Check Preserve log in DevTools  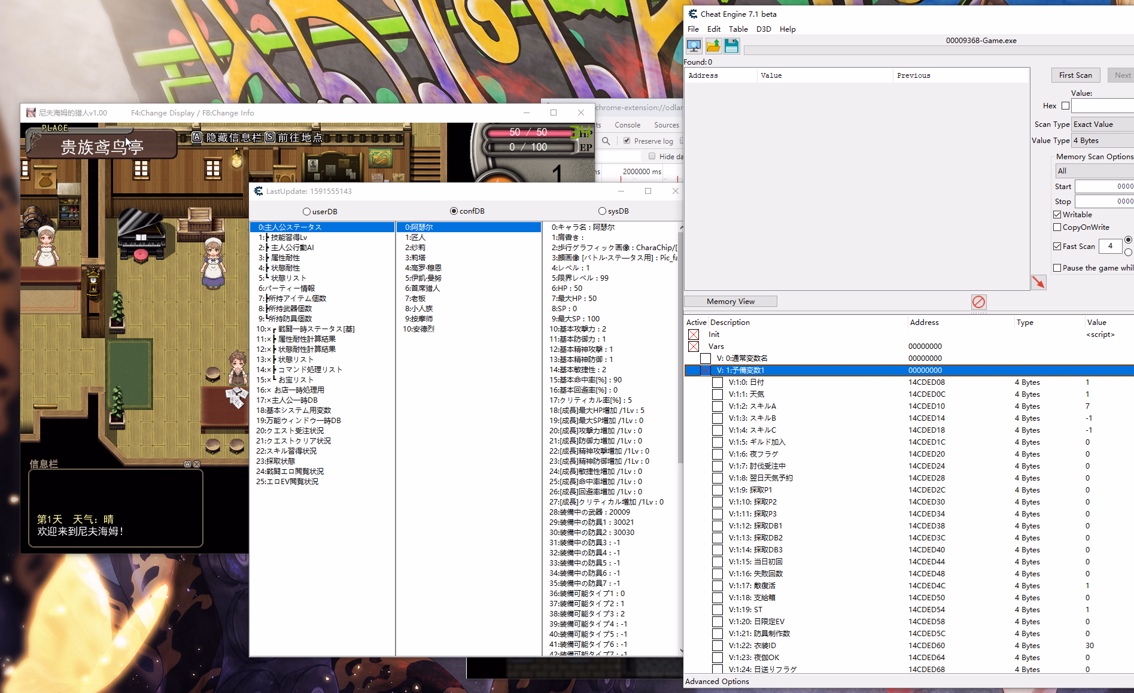[626, 141]
